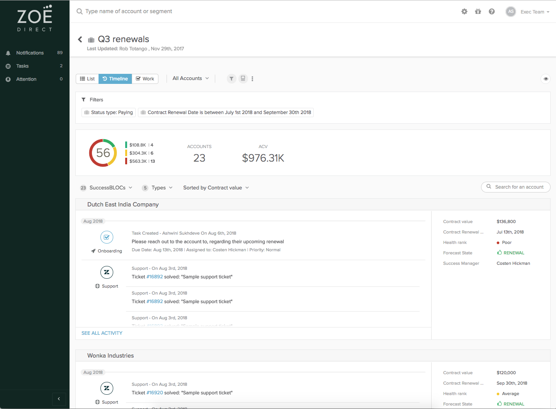Click the Contract Renewal Date filter chip

coord(226,112)
